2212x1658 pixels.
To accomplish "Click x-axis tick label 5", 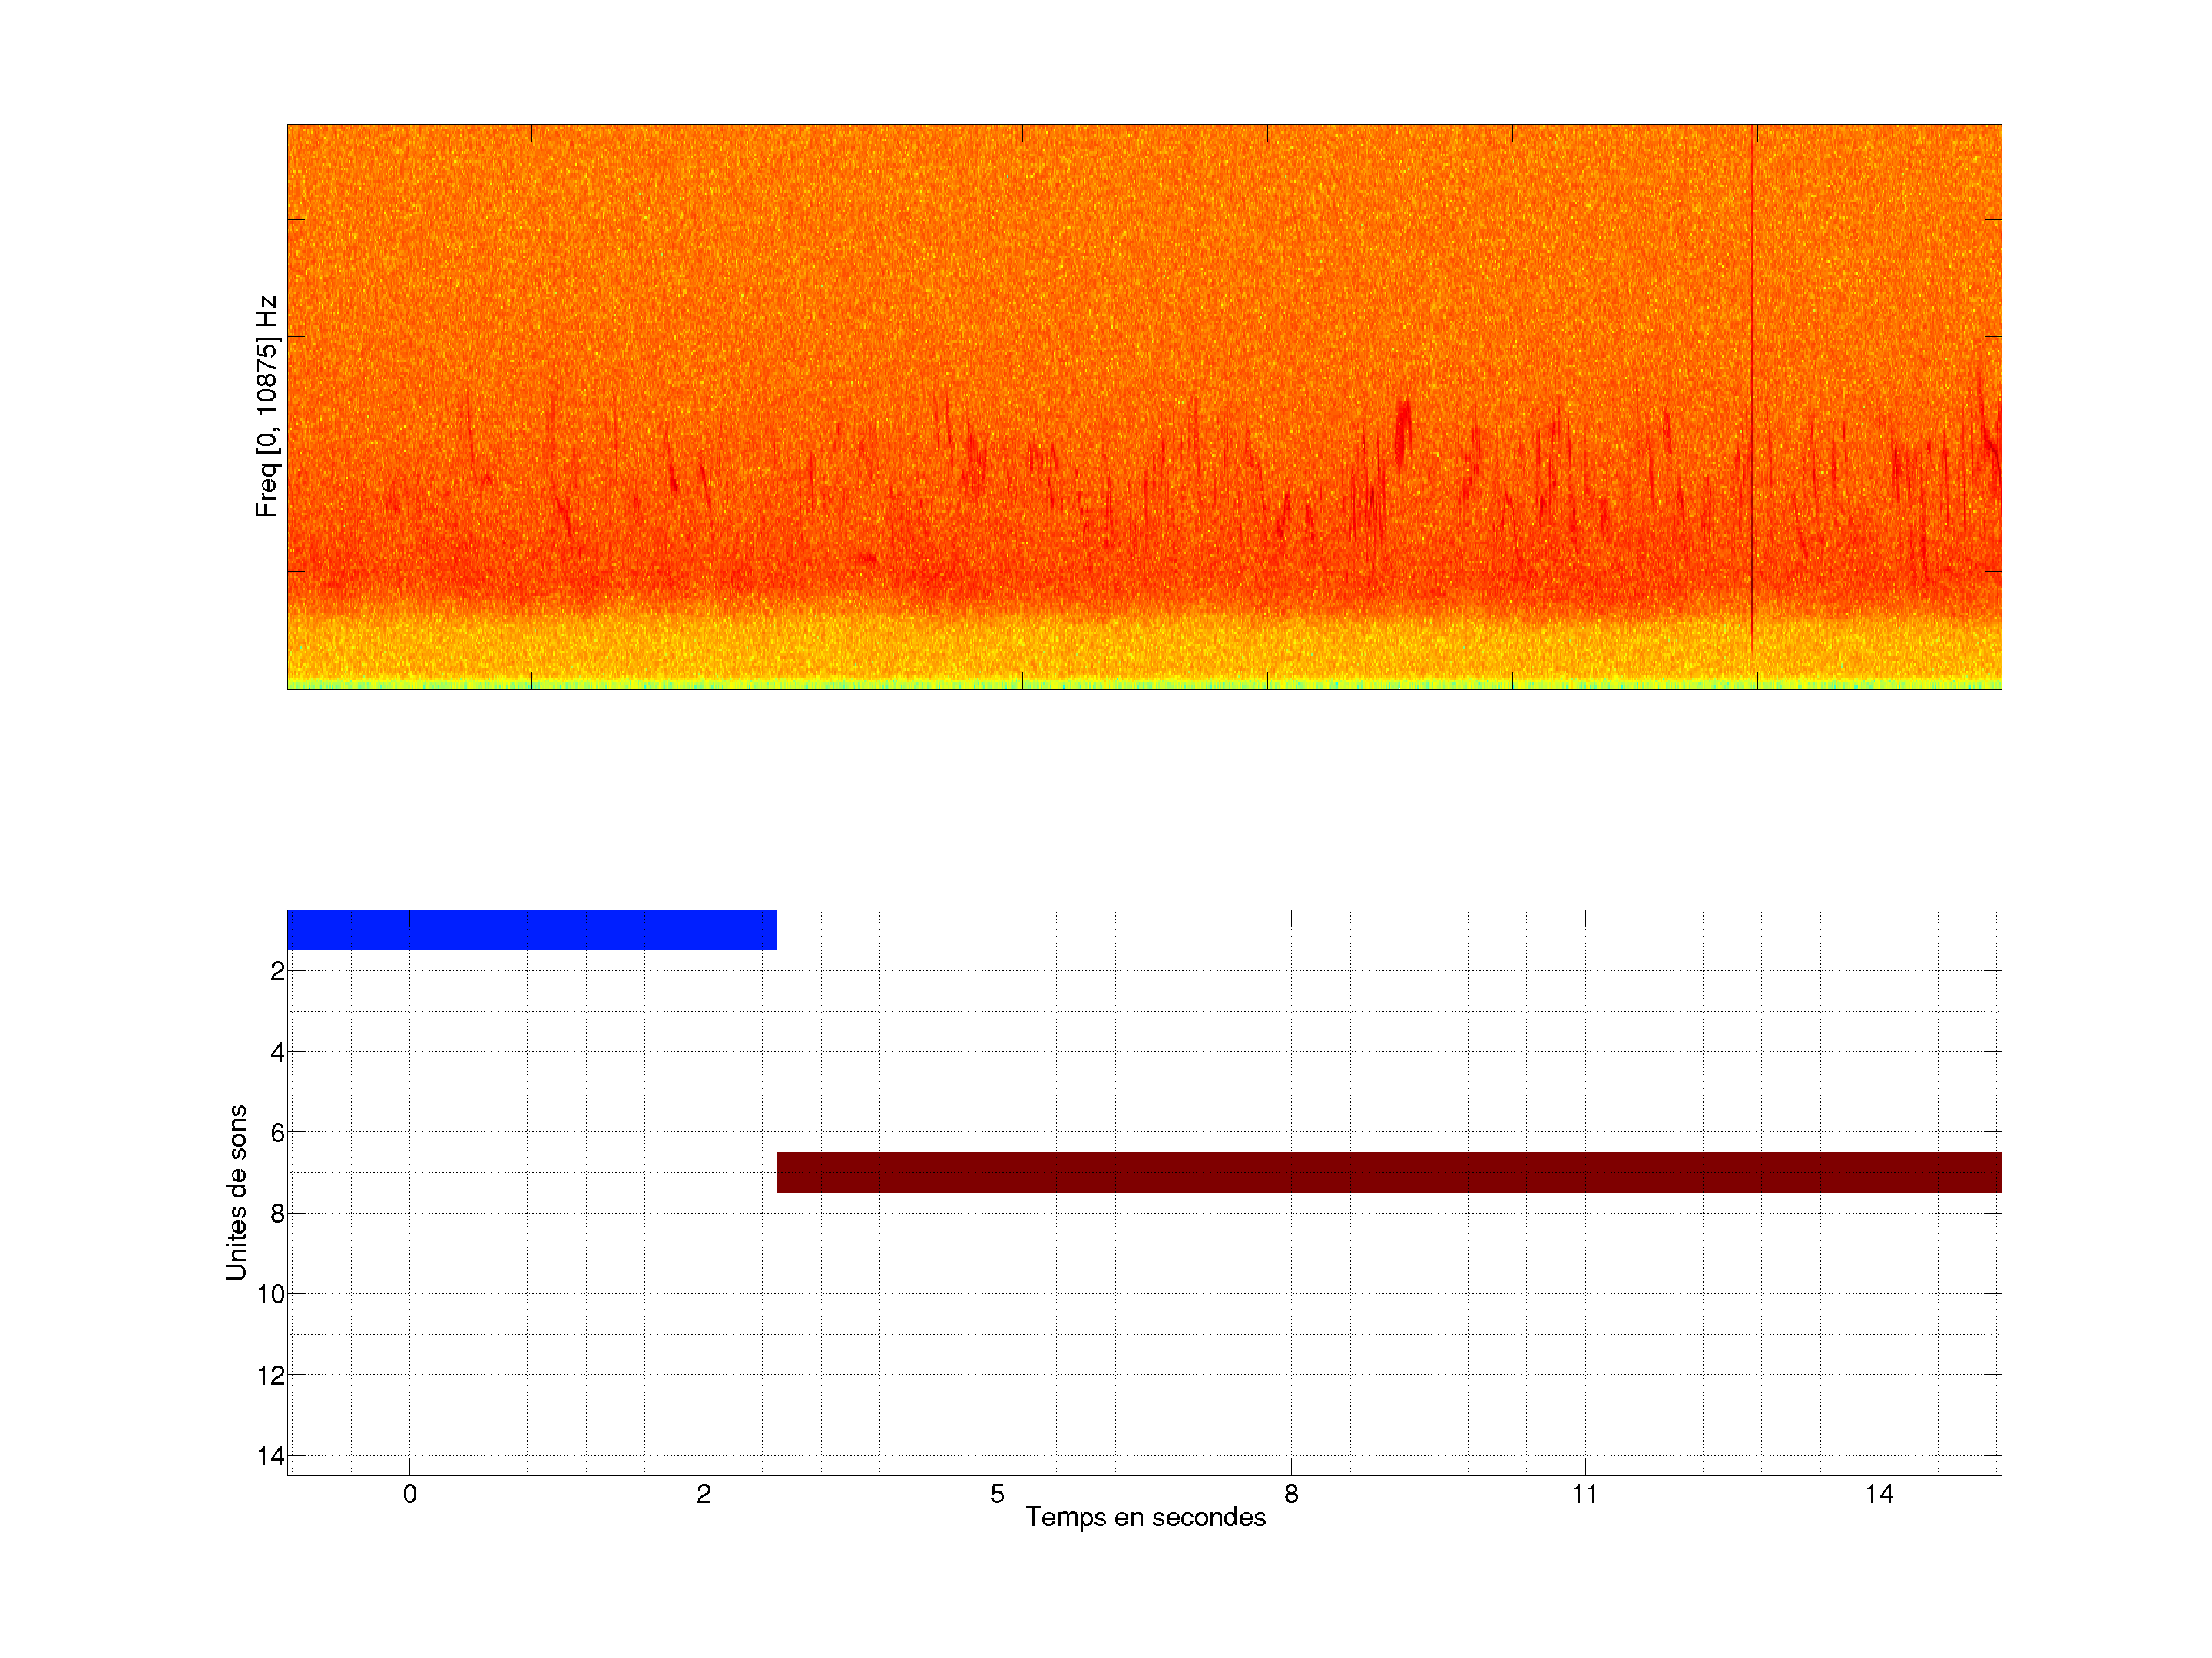I will tap(997, 1494).
